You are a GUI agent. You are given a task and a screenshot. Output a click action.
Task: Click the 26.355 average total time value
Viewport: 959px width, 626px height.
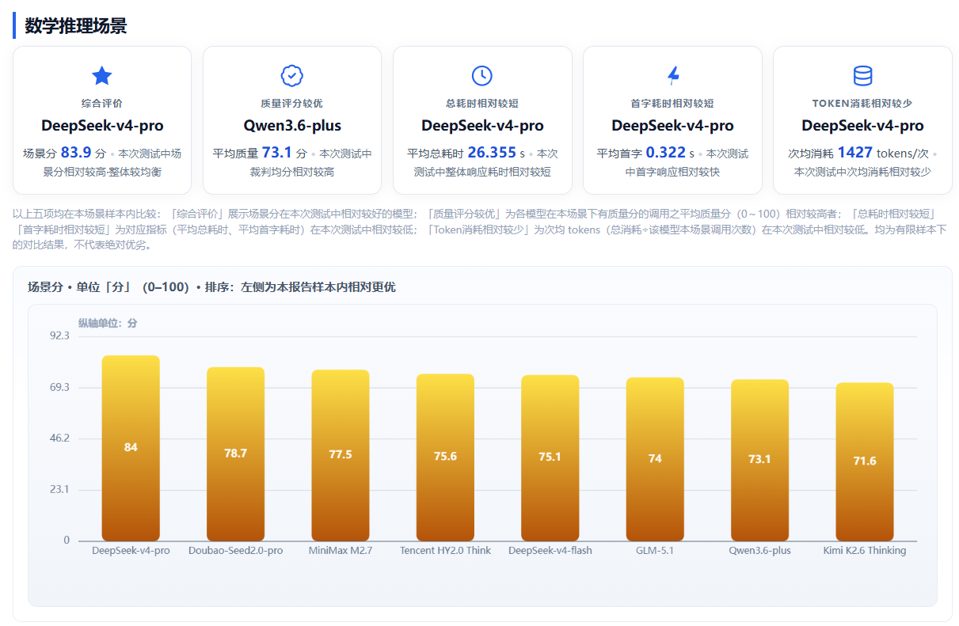(x=492, y=153)
